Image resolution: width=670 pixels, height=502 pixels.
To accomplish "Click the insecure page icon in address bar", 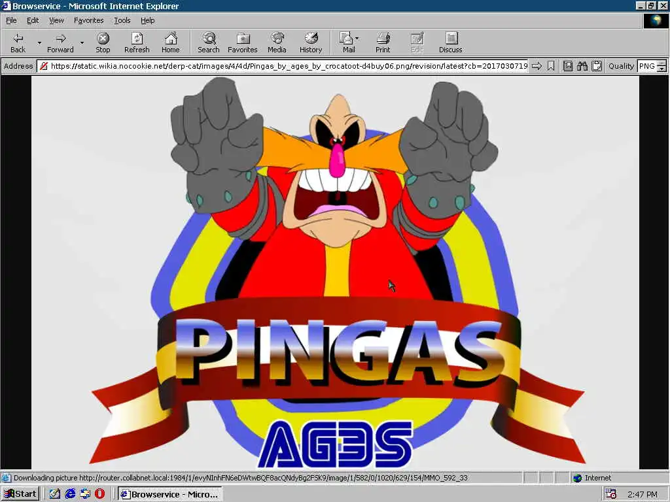I will pyautogui.click(x=43, y=66).
